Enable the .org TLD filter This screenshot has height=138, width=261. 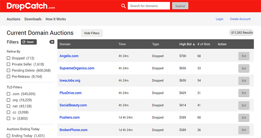tap(8, 100)
